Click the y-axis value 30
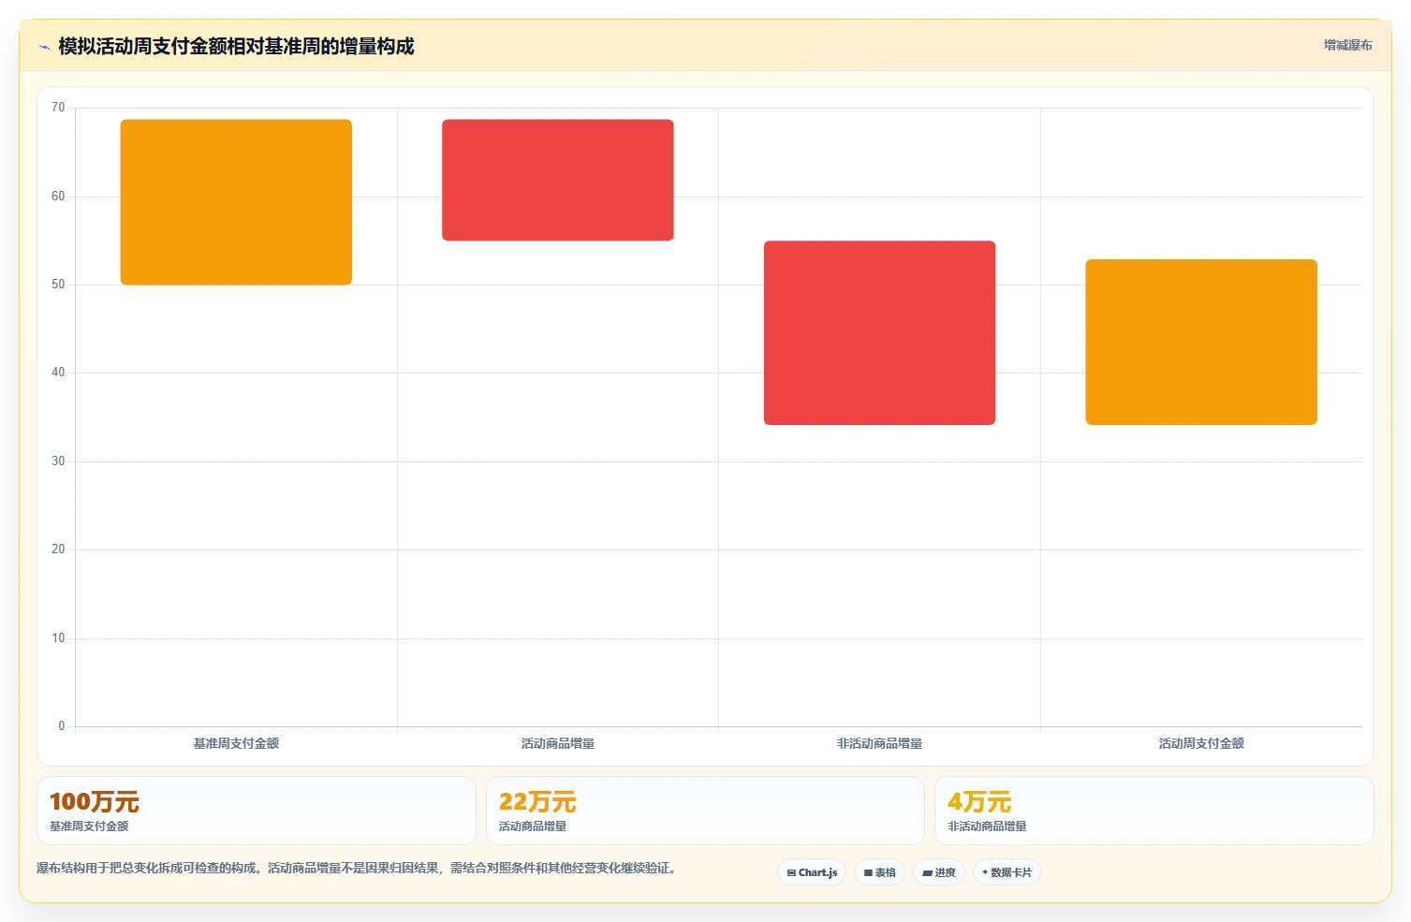The height and width of the screenshot is (922, 1411). point(58,461)
